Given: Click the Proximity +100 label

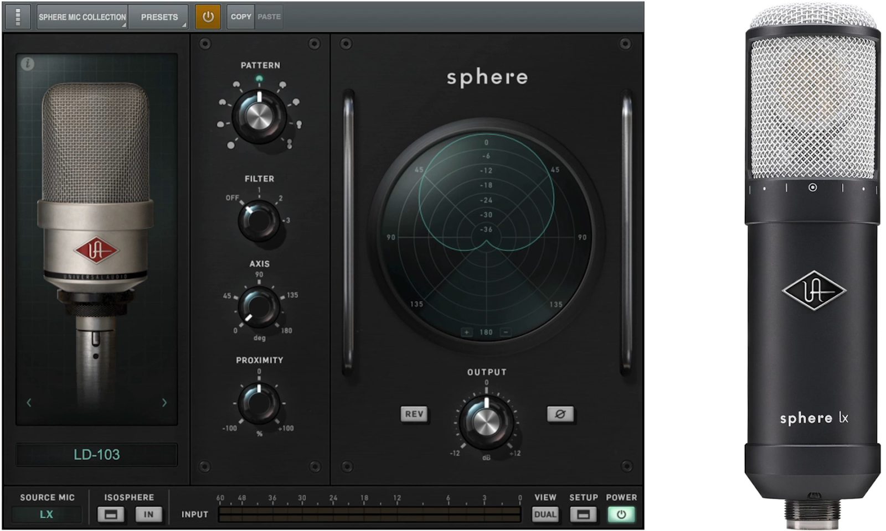Looking at the screenshot, I should [286, 428].
